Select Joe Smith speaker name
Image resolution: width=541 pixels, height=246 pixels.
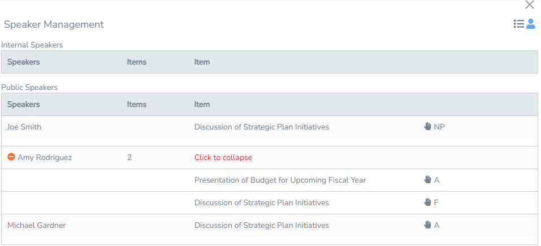pos(24,127)
